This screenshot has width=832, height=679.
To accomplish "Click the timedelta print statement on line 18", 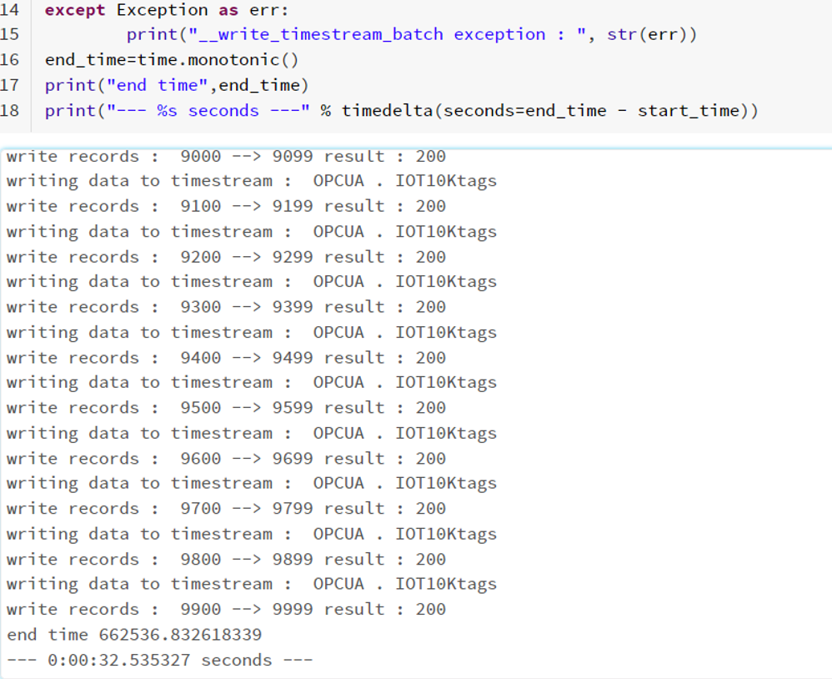I will [x=402, y=111].
